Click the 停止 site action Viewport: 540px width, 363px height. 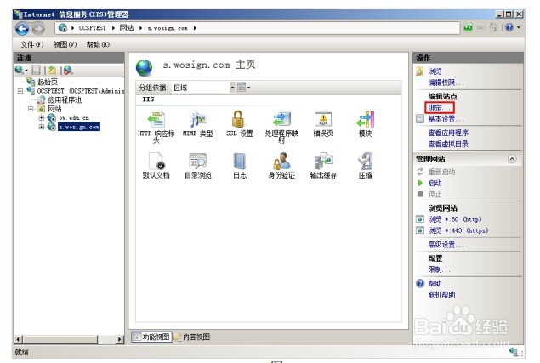tap(435, 194)
